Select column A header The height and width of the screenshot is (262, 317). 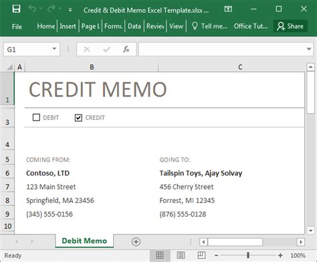point(20,67)
